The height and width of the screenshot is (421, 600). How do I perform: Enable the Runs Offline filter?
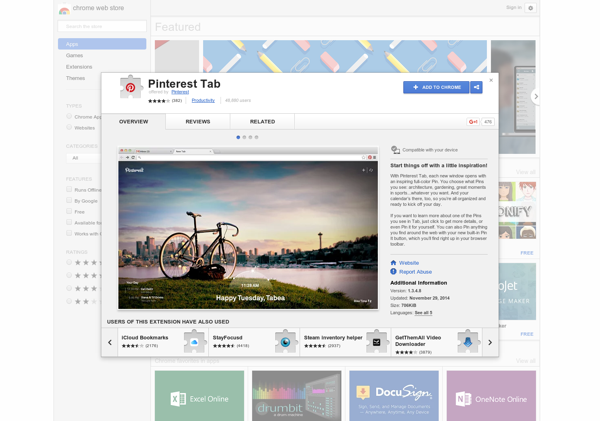click(69, 189)
